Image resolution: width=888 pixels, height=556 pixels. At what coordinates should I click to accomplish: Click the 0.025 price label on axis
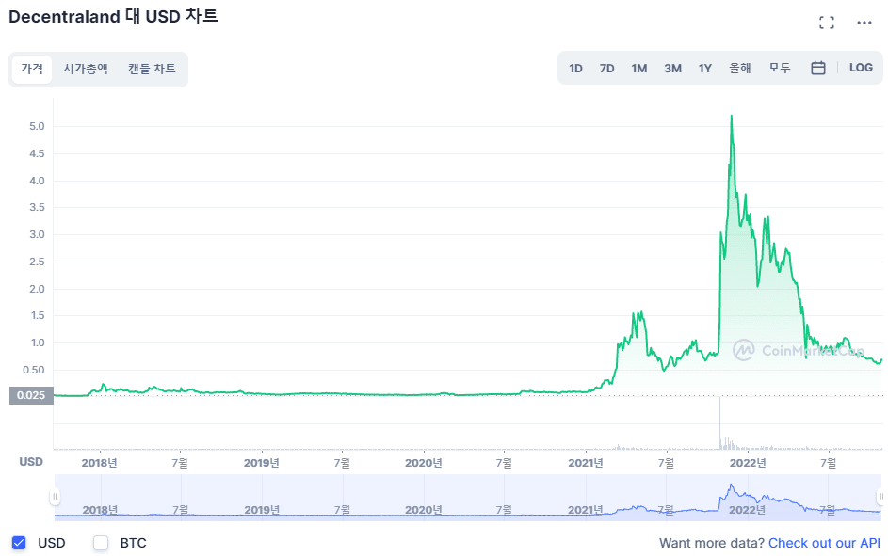click(x=31, y=395)
